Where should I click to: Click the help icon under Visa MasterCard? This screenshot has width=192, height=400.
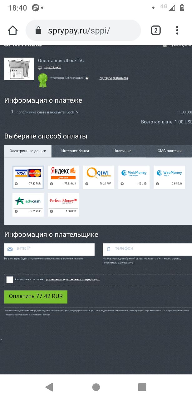point(16,184)
